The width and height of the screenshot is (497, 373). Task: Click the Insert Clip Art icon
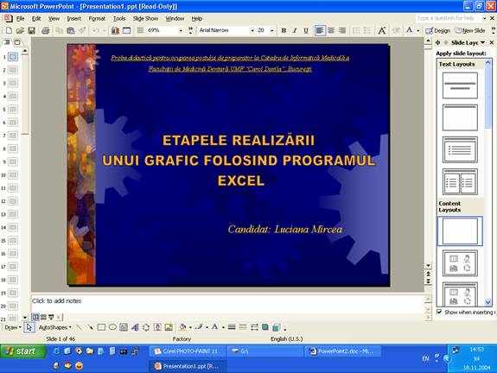(x=157, y=327)
